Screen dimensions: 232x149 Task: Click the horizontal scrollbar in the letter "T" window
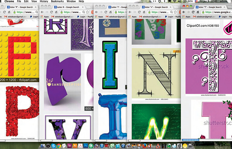pos(191,140)
